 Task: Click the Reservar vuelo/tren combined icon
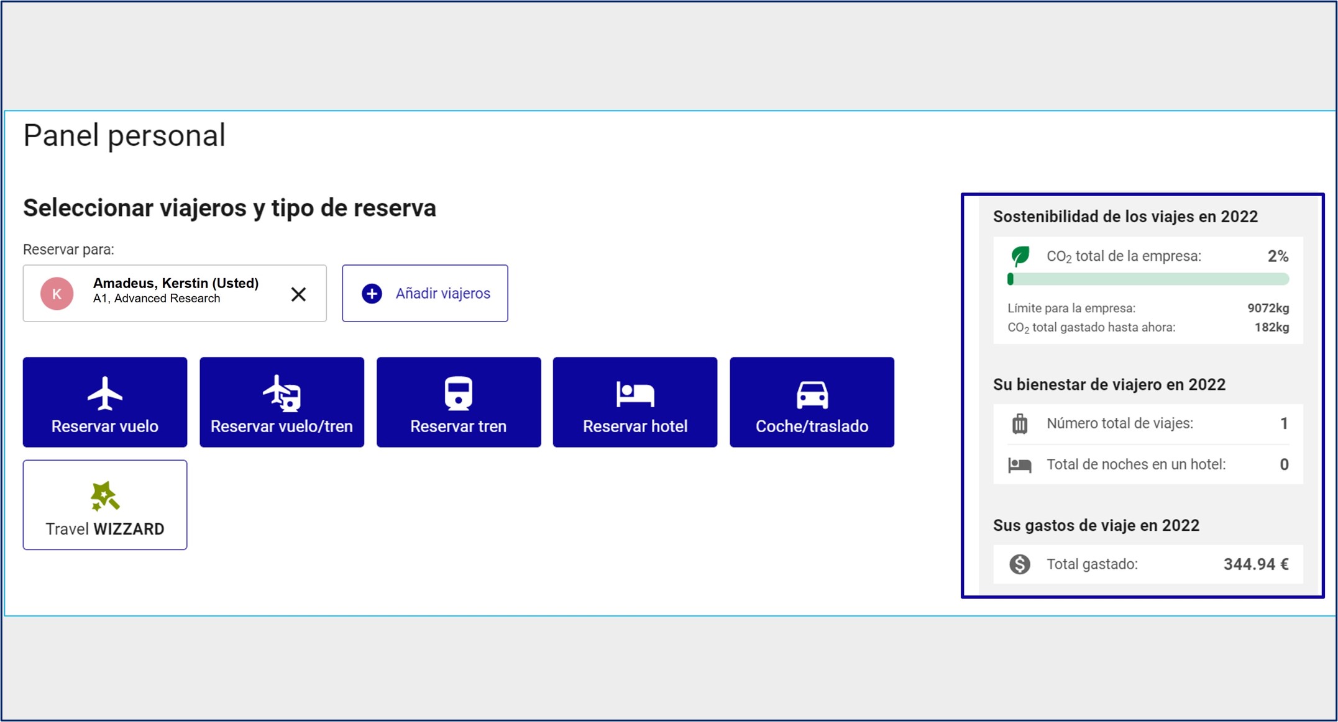[282, 393]
